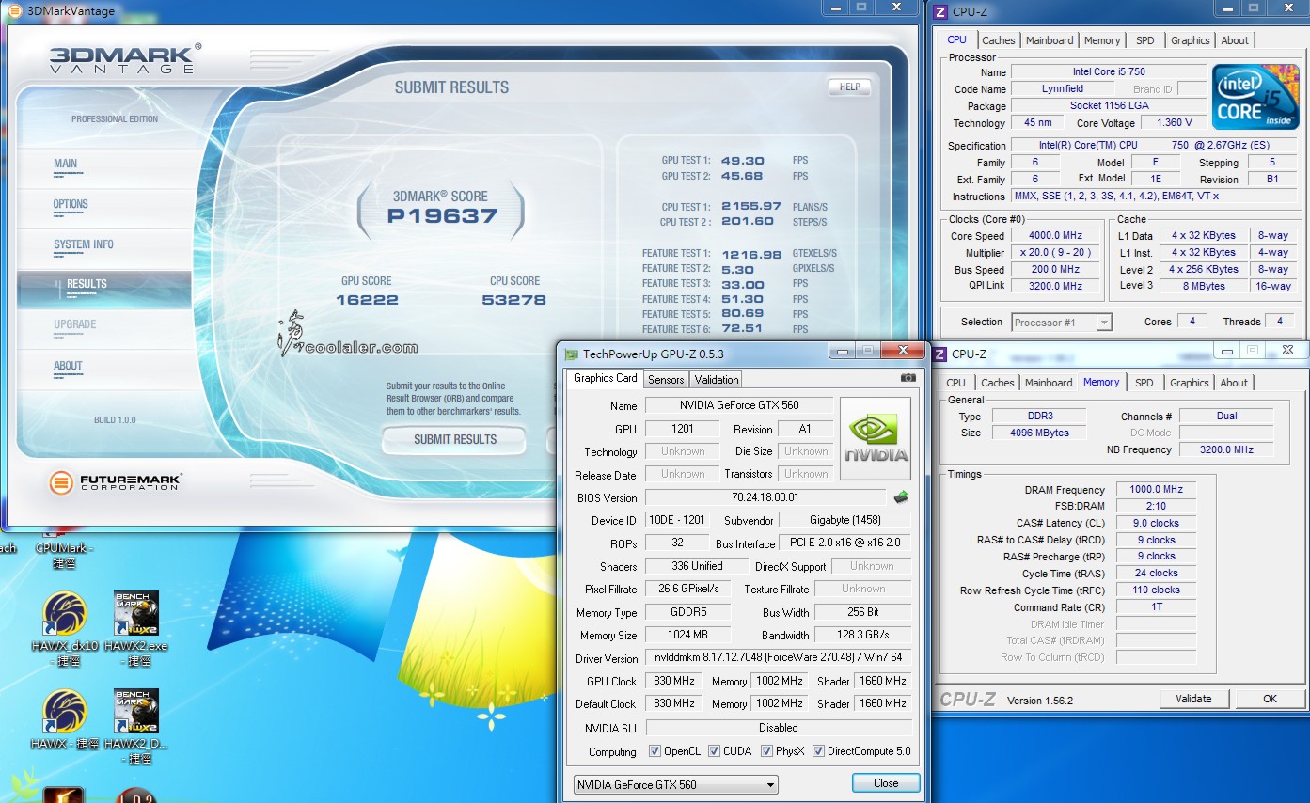The width and height of the screenshot is (1310, 803).
Task: Open Graphics tab in the CPU-Z processor window
Action: (x=1190, y=40)
